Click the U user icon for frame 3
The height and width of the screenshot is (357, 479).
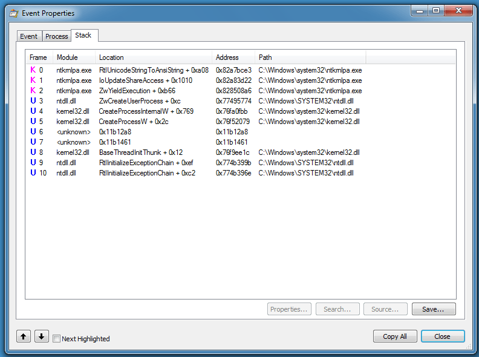33,101
